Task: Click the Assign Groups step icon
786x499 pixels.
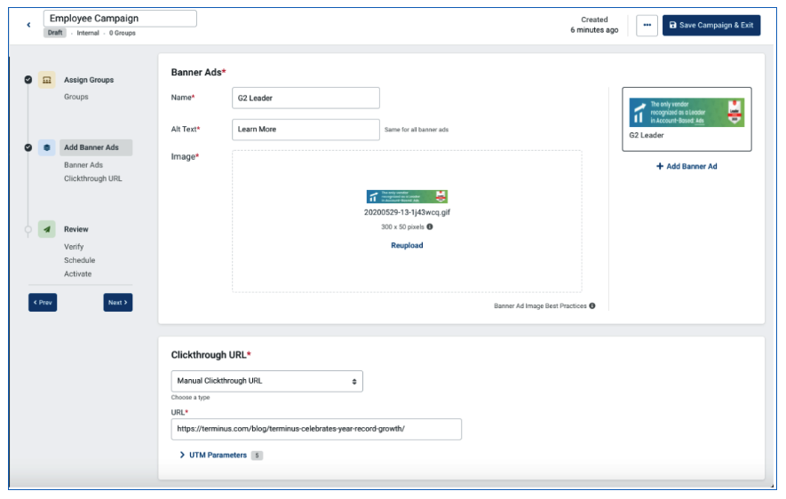Action: coord(46,80)
